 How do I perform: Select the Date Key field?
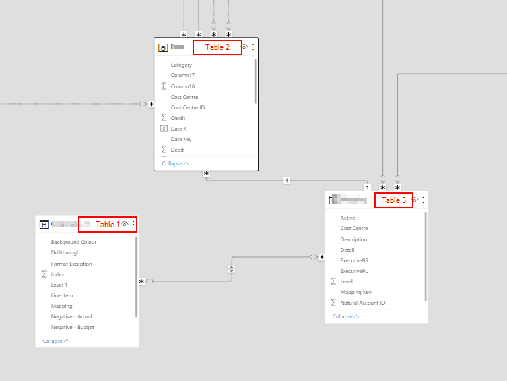[x=181, y=139]
